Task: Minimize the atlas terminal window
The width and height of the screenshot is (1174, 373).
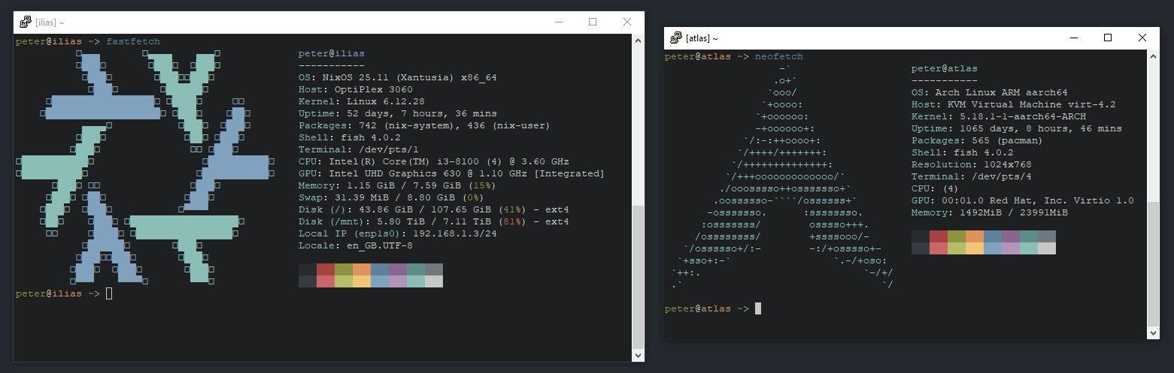Action: point(1073,38)
